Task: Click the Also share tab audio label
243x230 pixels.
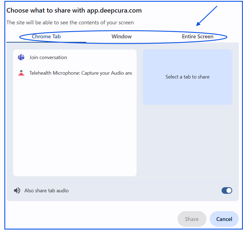Action: point(46,191)
